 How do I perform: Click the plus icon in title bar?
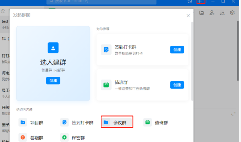[200, 1]
